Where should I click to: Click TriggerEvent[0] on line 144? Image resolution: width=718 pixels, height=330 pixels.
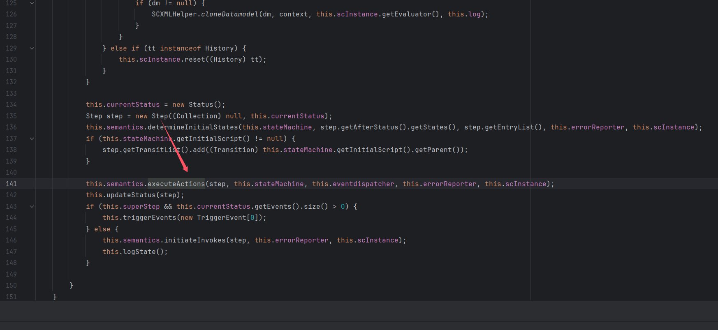point(228,217)
